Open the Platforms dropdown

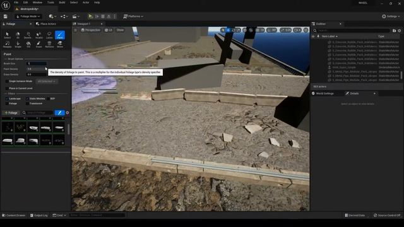133,16
